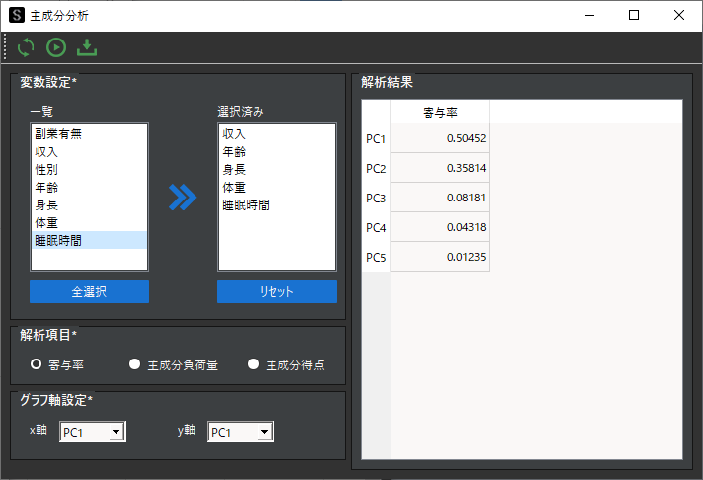Select the cell with value 0.04318

(x=439, y=227)
